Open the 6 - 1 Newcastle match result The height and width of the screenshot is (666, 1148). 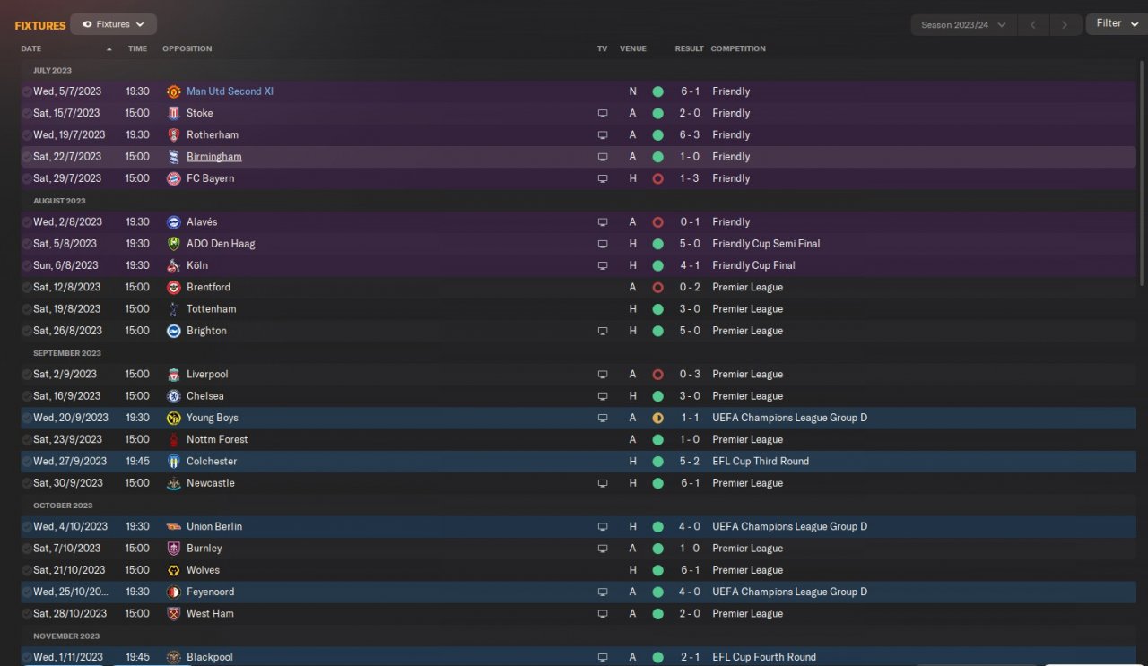pyautogui.click(x=689, y=483)
